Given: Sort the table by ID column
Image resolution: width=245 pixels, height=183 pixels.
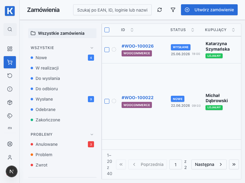Looking at the screenshot, I should click(132, 30).
